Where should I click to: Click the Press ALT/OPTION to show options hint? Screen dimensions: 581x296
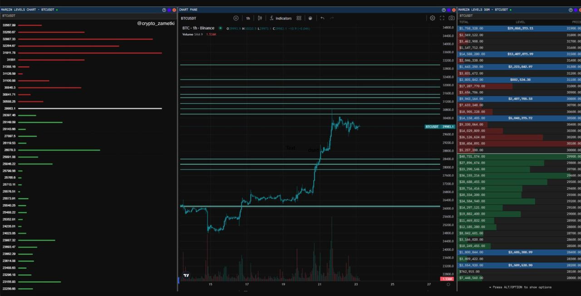(520, 287)
